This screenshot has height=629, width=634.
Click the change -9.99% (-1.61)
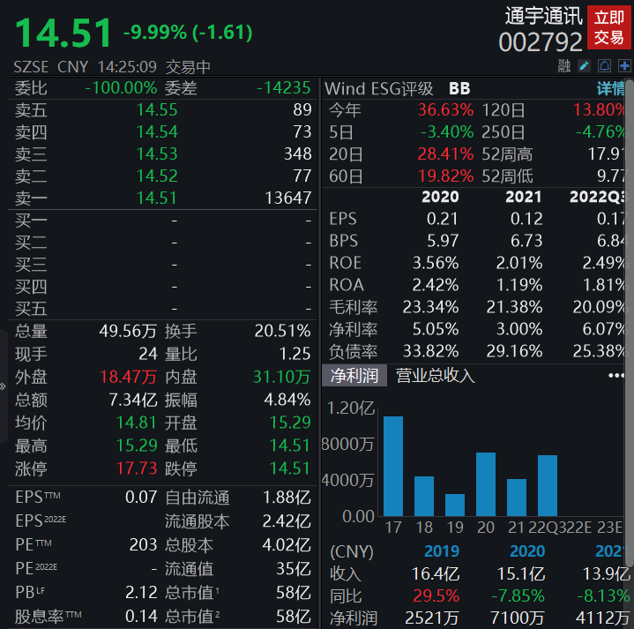click(188, 33)
